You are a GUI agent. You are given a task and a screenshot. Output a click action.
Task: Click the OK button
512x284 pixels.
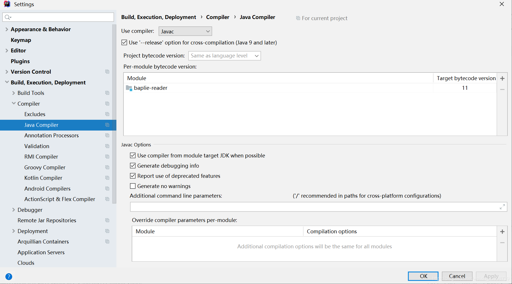point(423,276)
